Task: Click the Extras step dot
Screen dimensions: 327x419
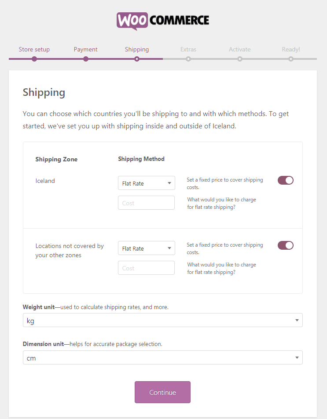Action: (x=188, y=59)
